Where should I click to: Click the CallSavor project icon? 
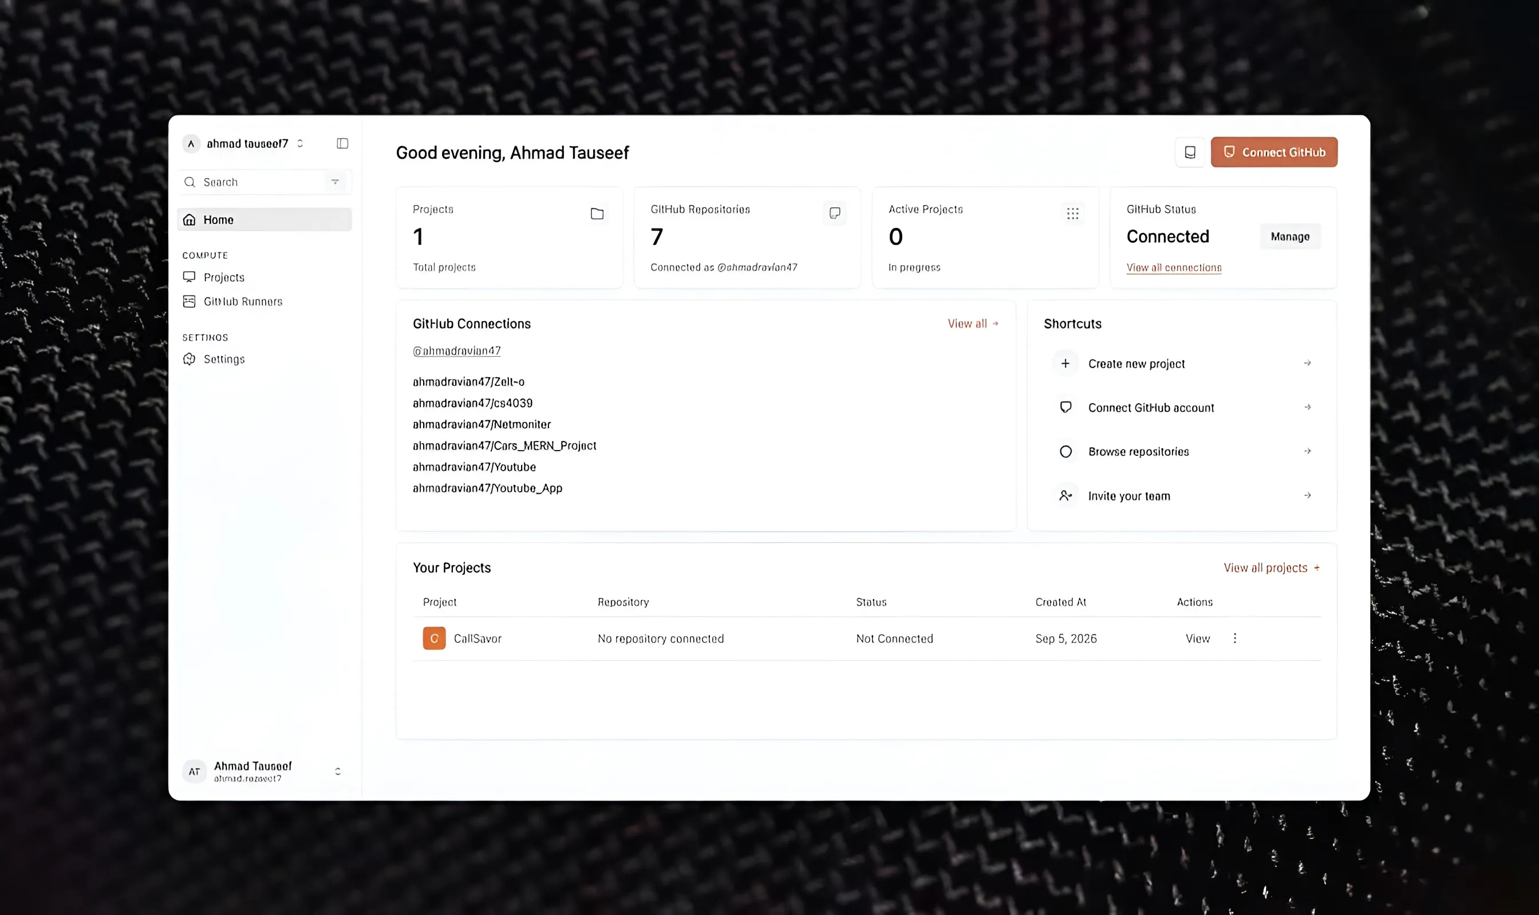pos(434,638)
